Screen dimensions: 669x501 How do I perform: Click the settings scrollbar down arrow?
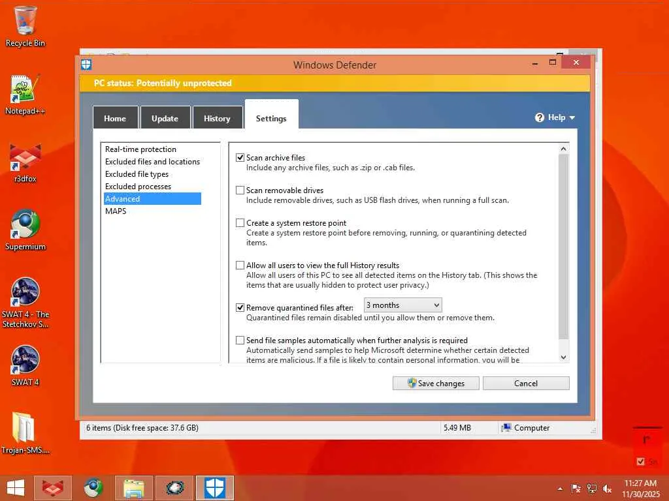[x=564, y=357]
